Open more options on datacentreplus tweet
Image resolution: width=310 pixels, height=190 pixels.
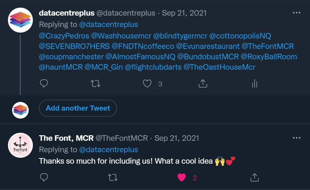pos(297,13)
